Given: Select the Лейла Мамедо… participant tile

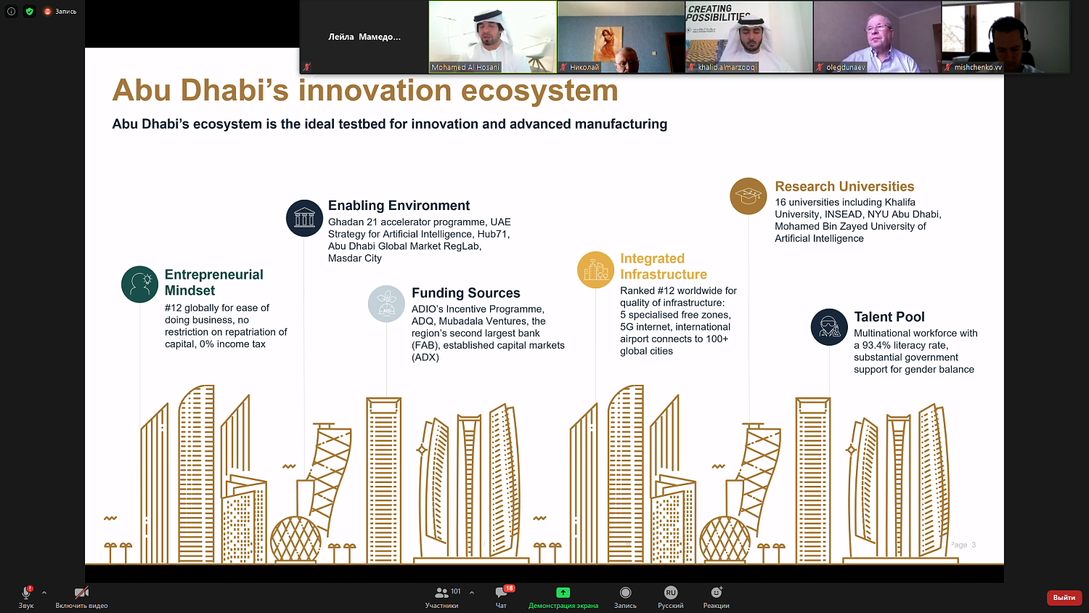Looking at the screenshot, I should 364,36.
